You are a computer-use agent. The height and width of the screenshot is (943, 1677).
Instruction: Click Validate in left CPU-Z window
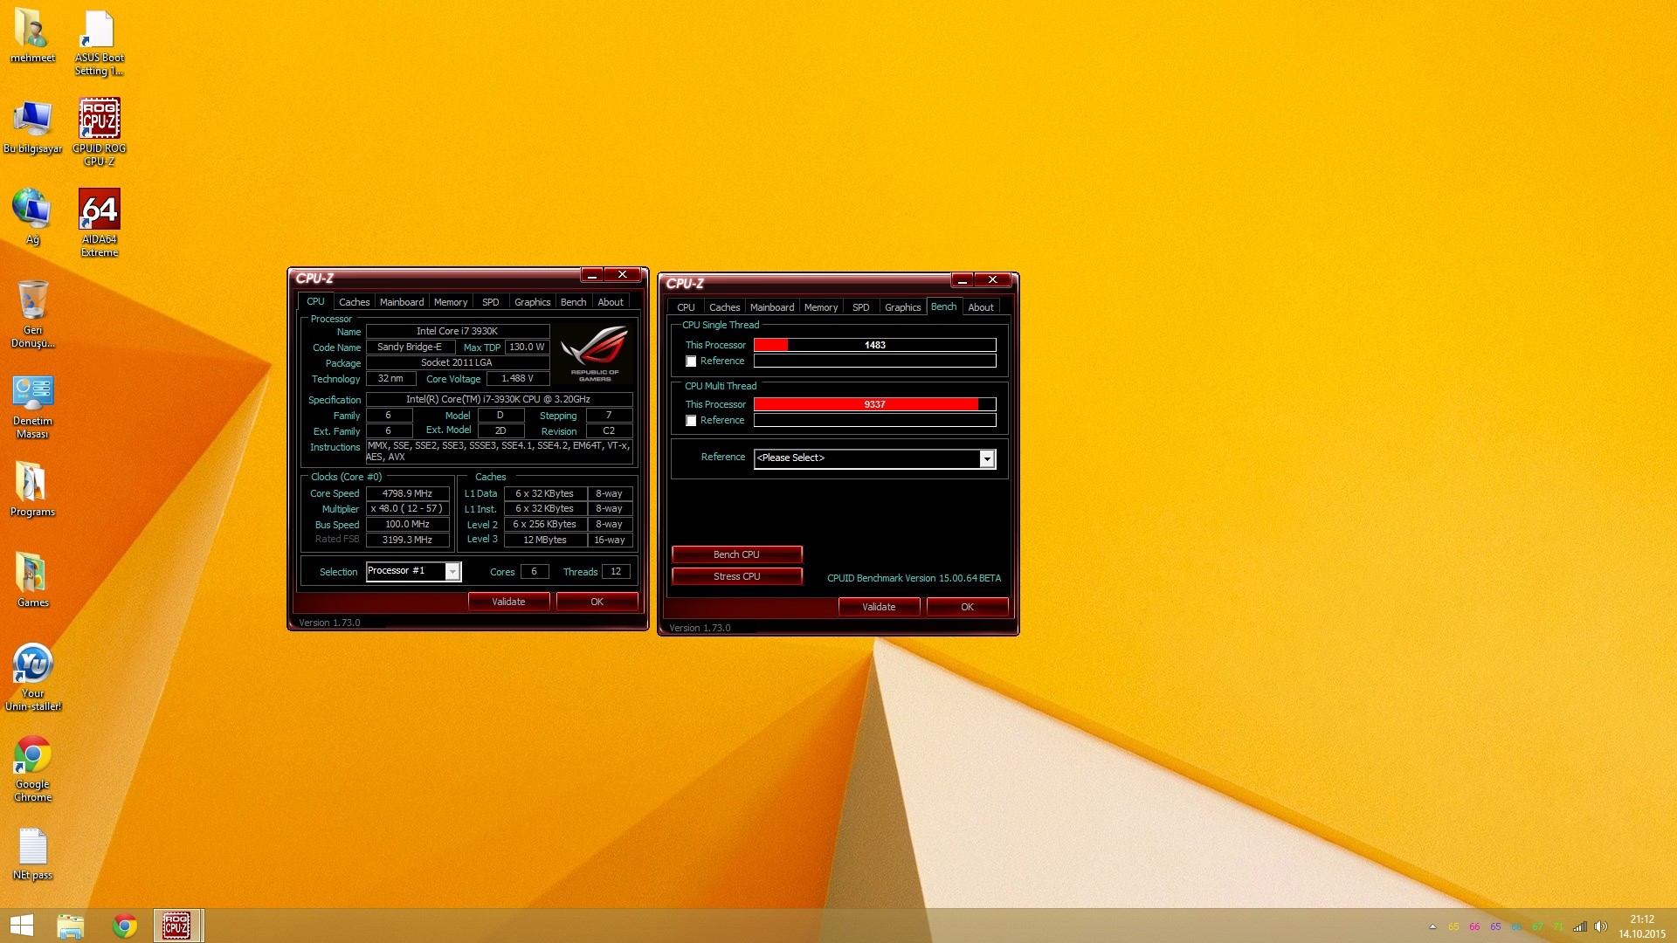508,602
